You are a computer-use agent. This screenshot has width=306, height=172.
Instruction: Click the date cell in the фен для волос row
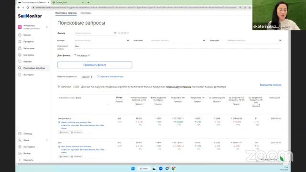tap(275, 118)
